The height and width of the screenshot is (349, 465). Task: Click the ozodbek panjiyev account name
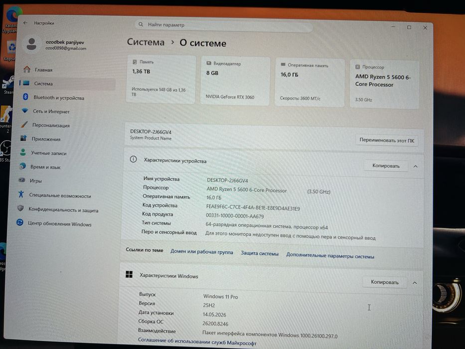[65, 42]
